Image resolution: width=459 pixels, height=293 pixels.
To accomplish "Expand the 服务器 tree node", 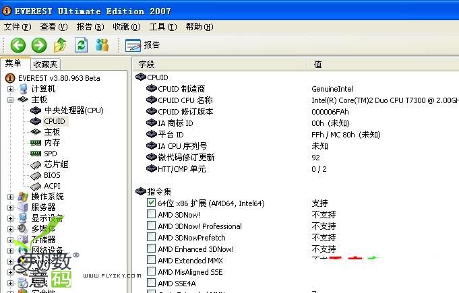I will tap(10, 207).
